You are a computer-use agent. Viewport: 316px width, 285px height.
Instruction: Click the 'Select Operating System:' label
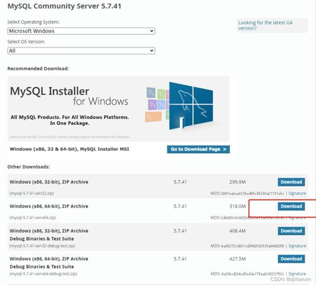(33, 22)
